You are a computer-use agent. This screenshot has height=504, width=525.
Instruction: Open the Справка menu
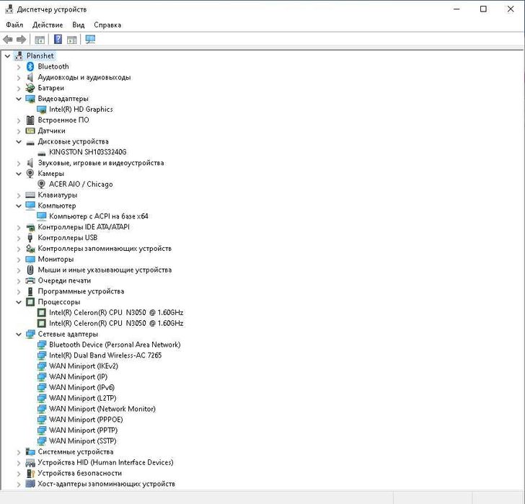[107, 25]
